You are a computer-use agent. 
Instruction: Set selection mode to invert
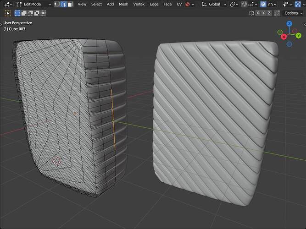(x=37, y=13)
